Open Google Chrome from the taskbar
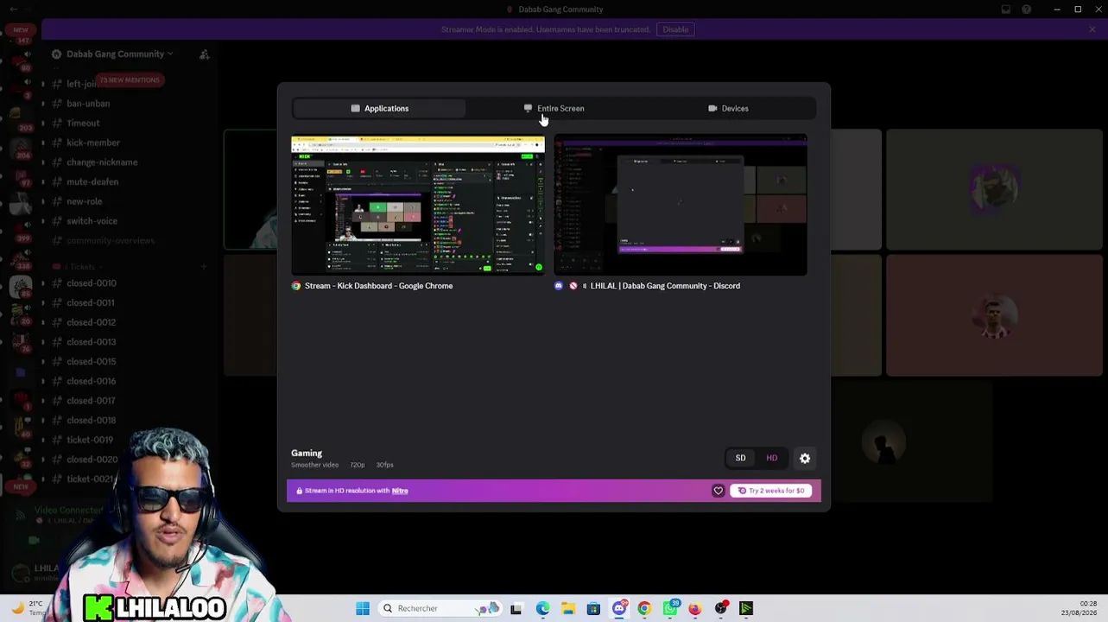Screen dimensions: 1108x622 (644, 608)
